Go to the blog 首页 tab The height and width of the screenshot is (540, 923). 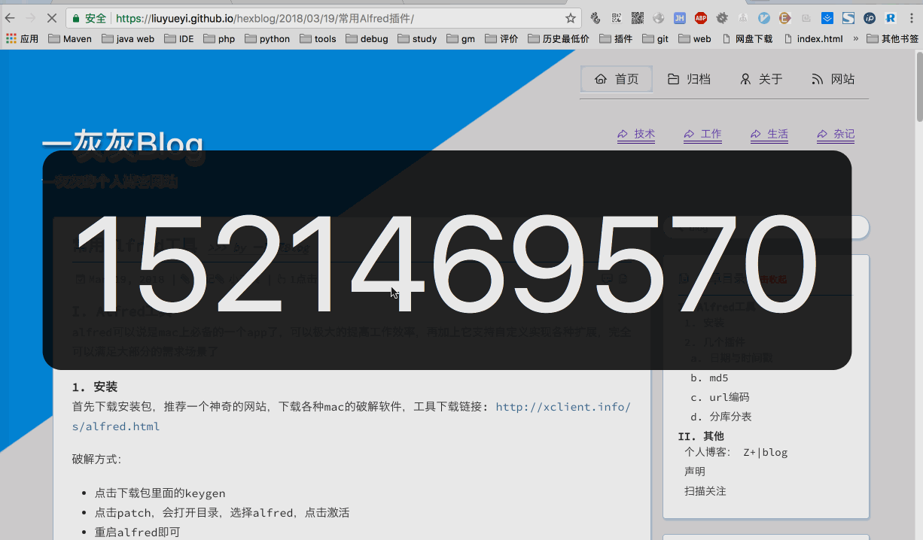pyautogui.click(x=617, y=79)
